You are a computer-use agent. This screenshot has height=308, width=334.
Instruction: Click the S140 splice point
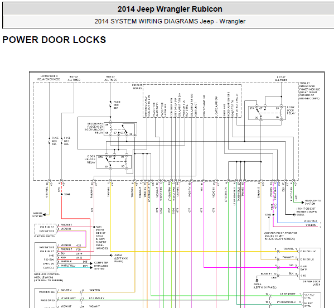pyautogui.click(x=273, y=215)
